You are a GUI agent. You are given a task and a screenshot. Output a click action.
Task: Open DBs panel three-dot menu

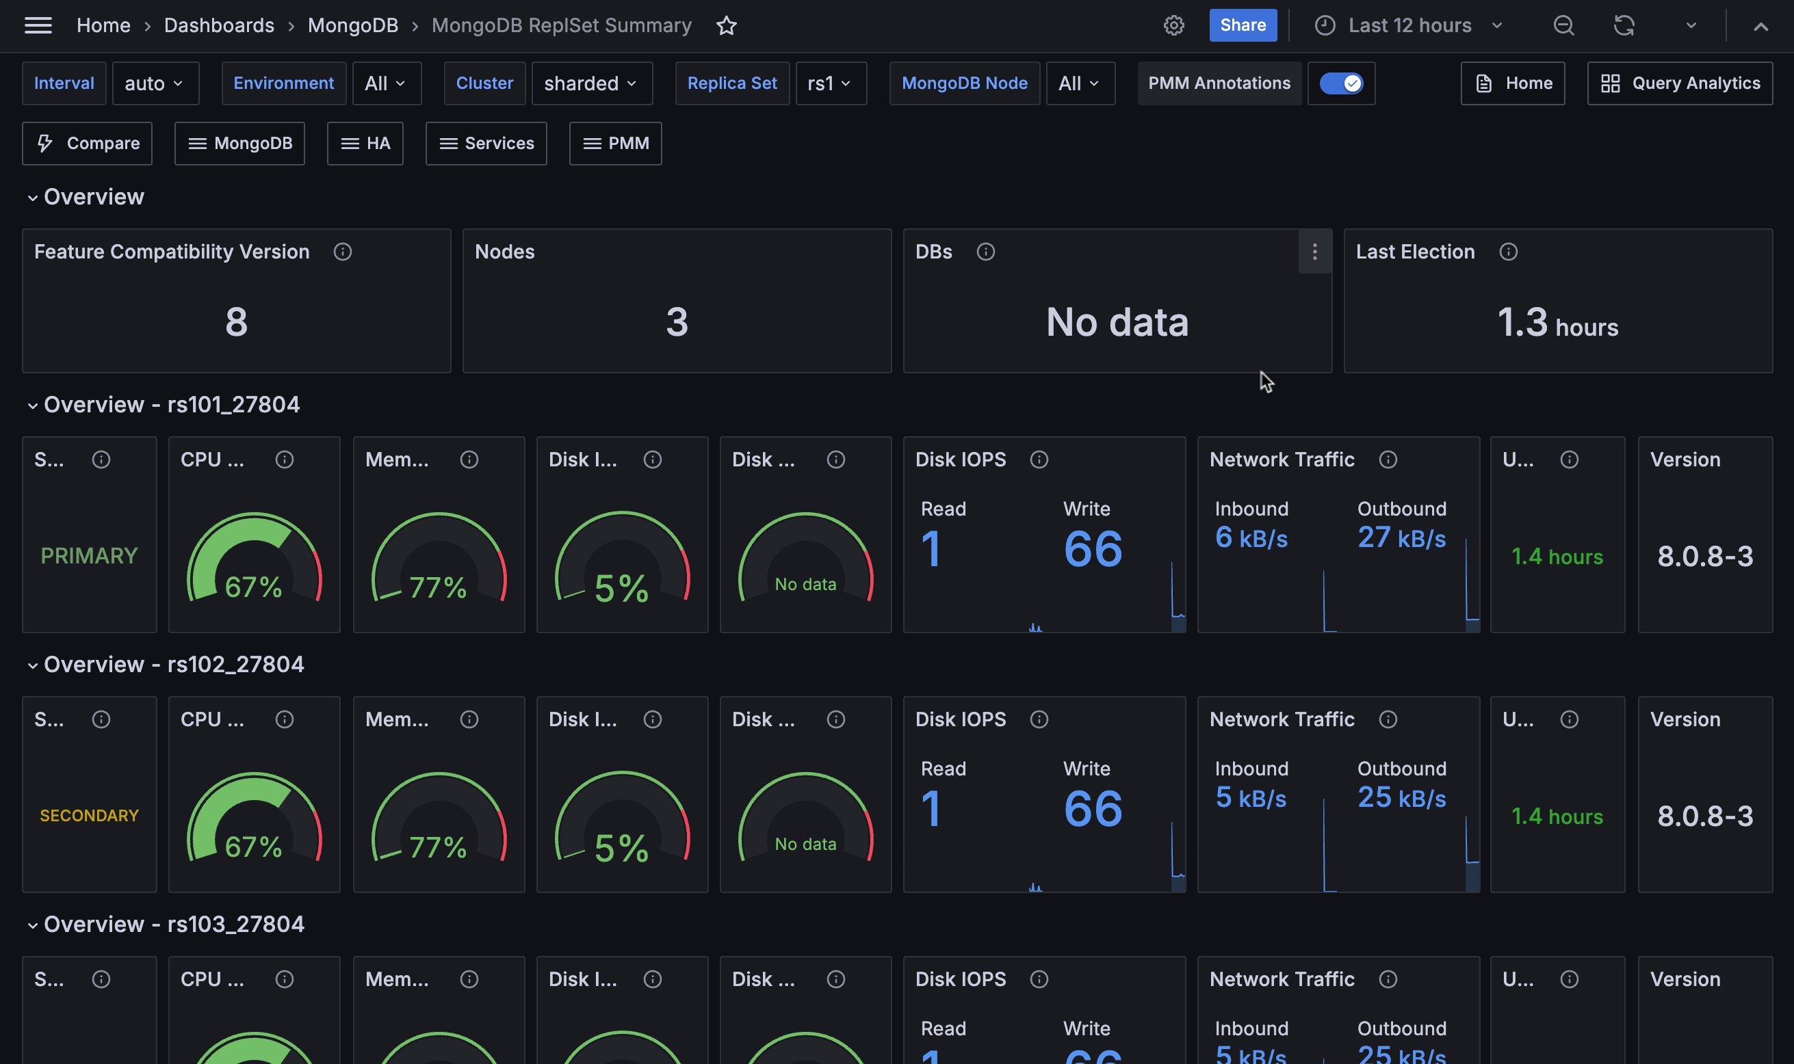point(1314,252)
